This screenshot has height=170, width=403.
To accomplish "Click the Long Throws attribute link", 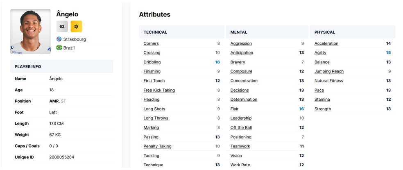I will [x=156, y=118].
